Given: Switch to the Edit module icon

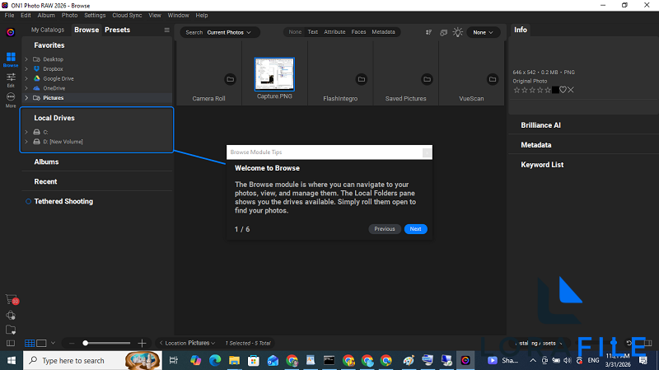Looking at the screenshot, I should pyautogui.click(x=11, y=79).
